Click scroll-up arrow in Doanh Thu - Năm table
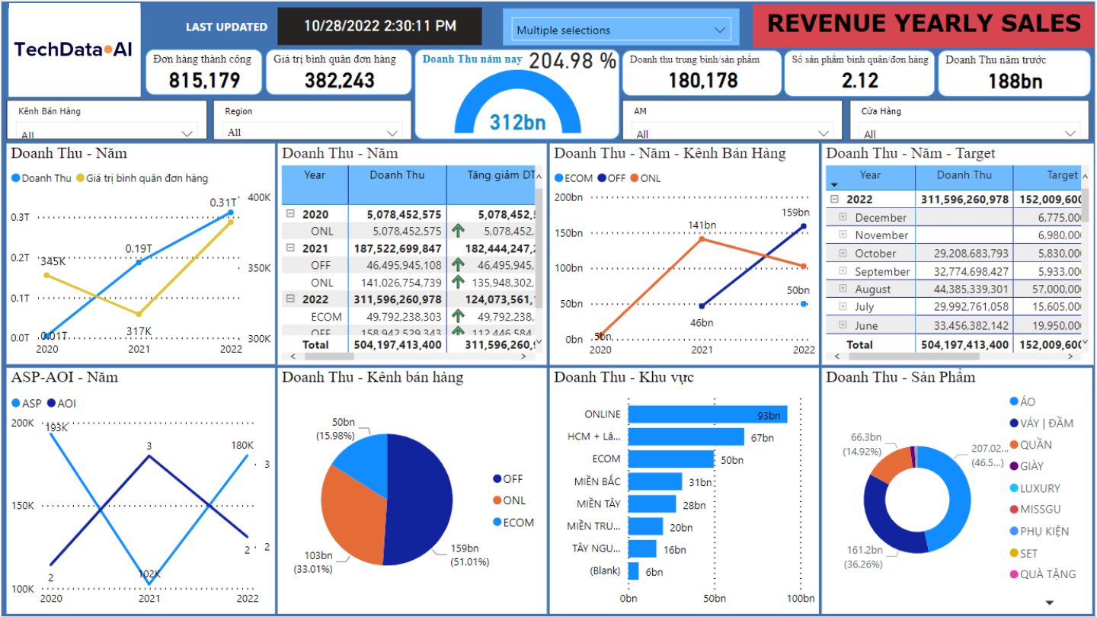Viewport: 1097px width, 617px height. tap(539, 175)
